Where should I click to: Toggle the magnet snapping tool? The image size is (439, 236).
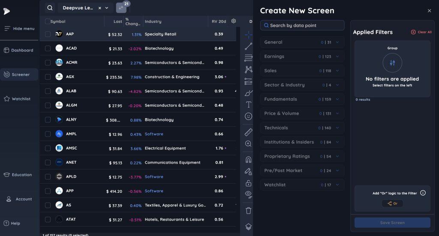248,159
